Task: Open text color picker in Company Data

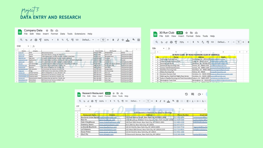Action: (128, 40)
